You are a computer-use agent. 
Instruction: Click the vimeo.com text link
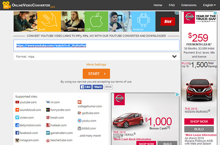[x=27, y=118]
